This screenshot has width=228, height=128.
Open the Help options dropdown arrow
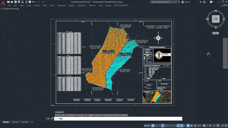click(214, 2)
